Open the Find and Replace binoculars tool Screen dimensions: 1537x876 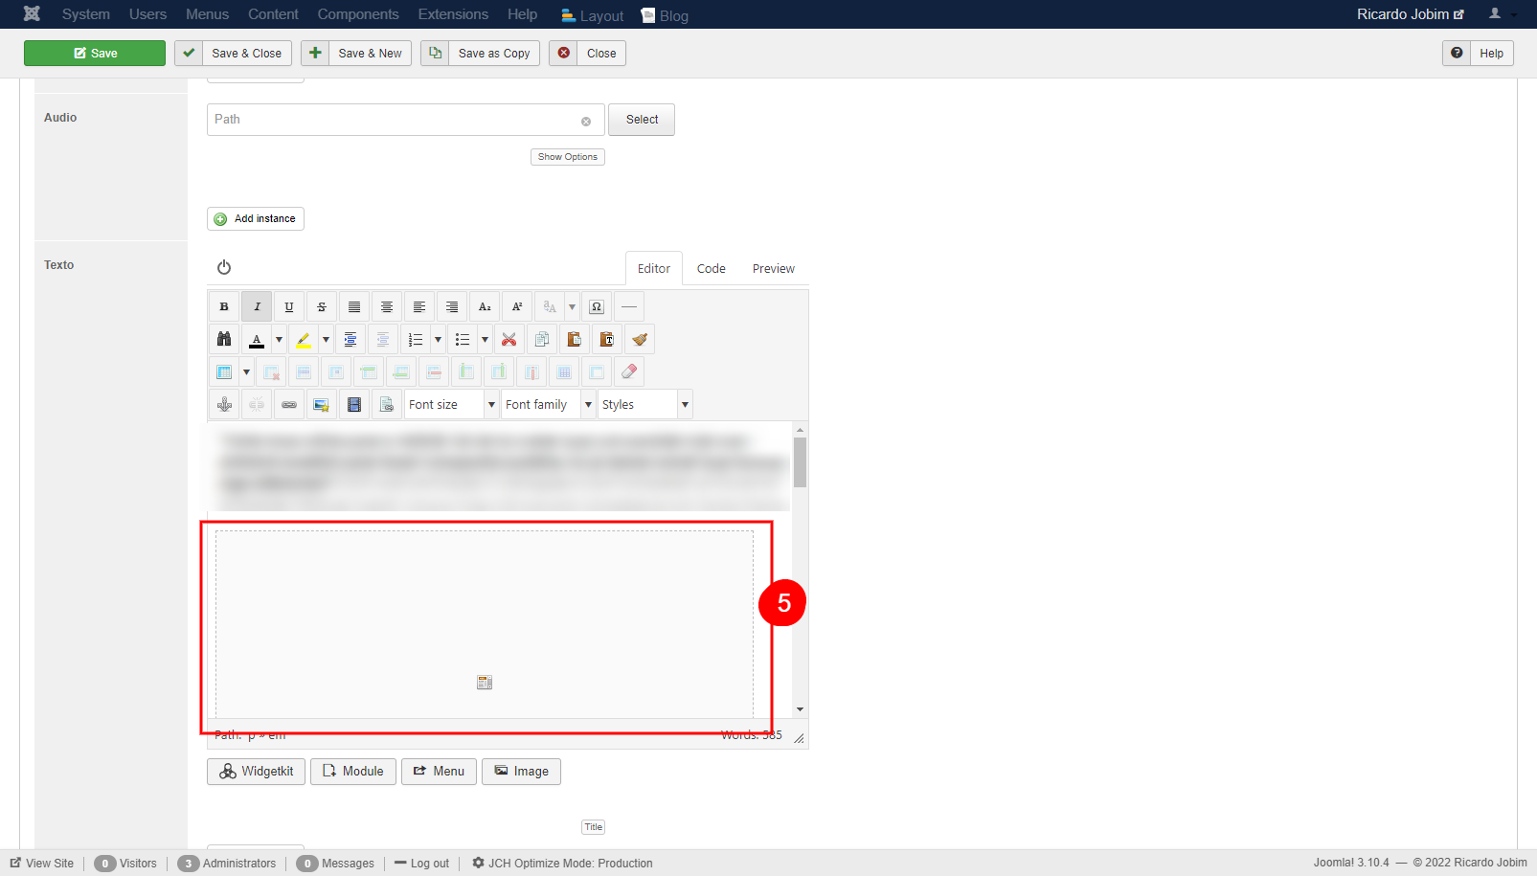pos(224,339)
